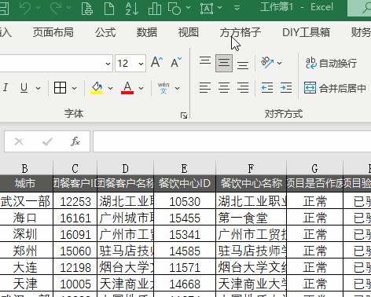Viewport: 371px width, 297px height.
Task: Expand the Undo history dropdown arrow
Action: coord(39,7)
